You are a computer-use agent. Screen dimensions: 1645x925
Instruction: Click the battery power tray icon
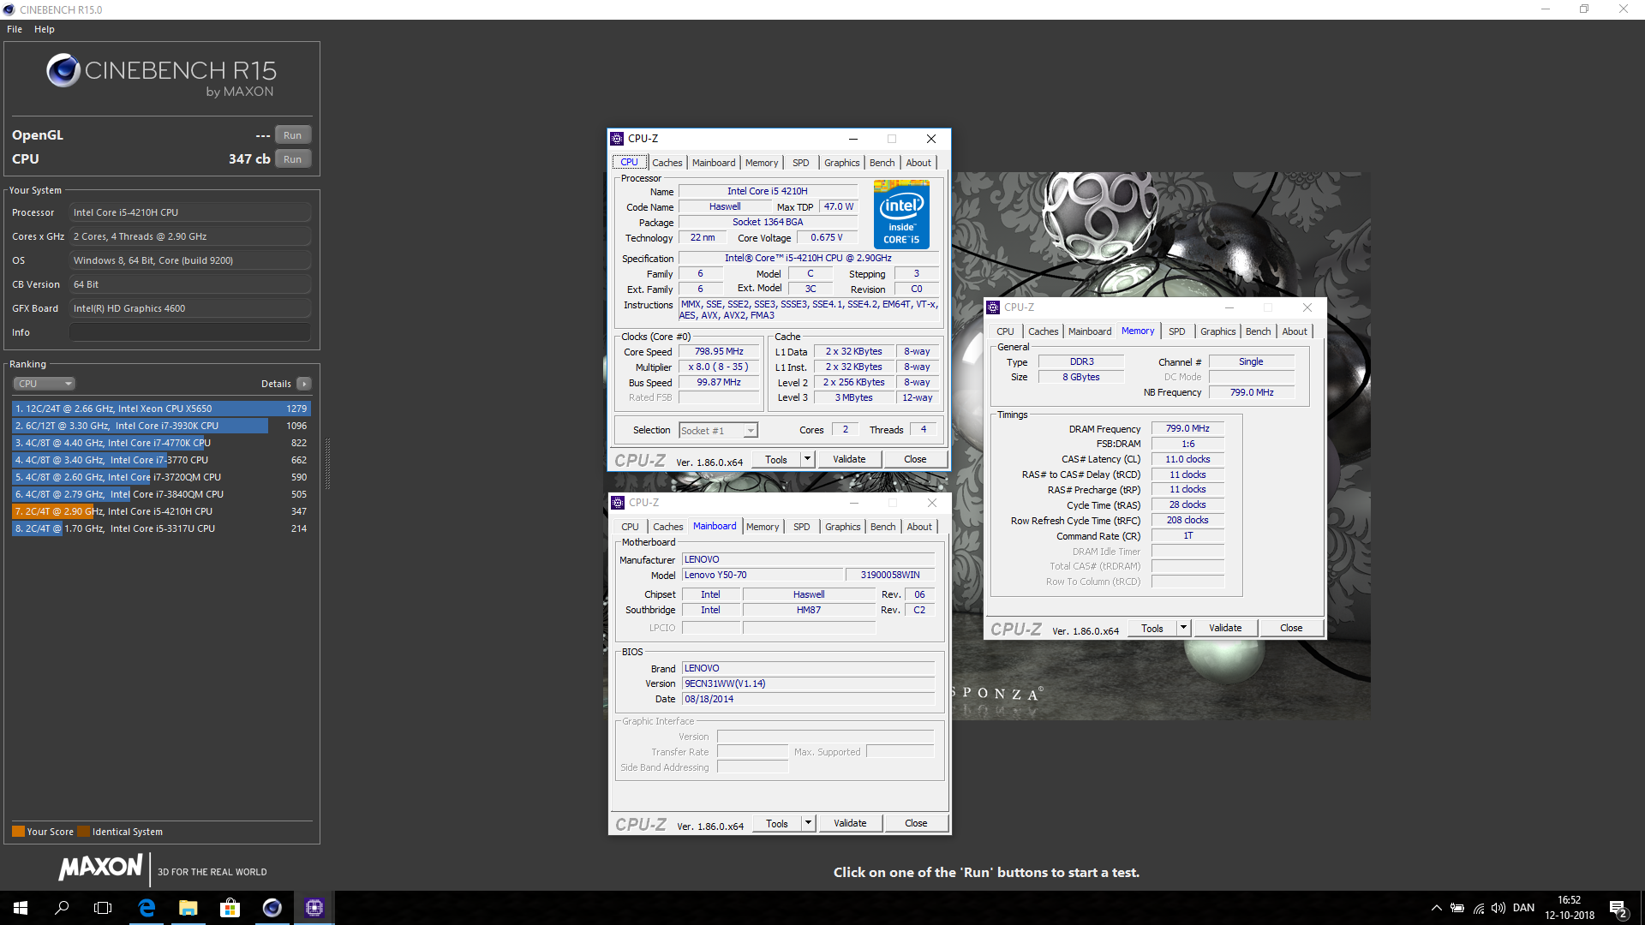[1457, 908]
